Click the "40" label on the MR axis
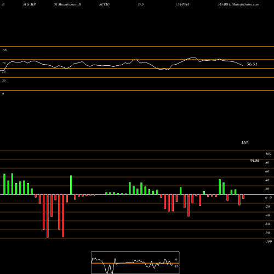274x274 pixels. click(267, 180)
